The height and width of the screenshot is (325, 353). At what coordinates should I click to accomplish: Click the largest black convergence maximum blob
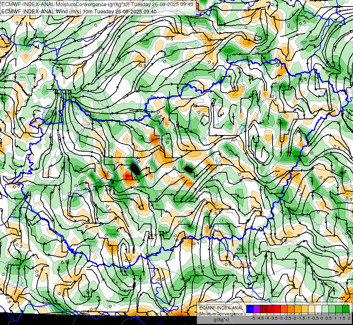(135, 169)
